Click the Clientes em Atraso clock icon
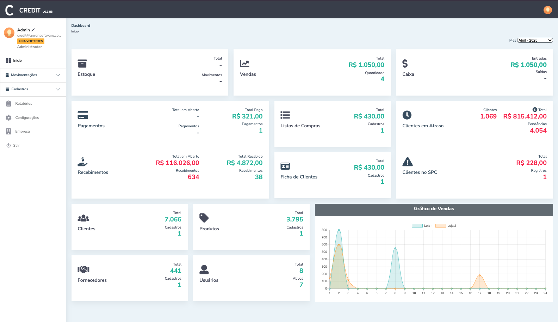The image size is (558, 322). pos(407,115)
